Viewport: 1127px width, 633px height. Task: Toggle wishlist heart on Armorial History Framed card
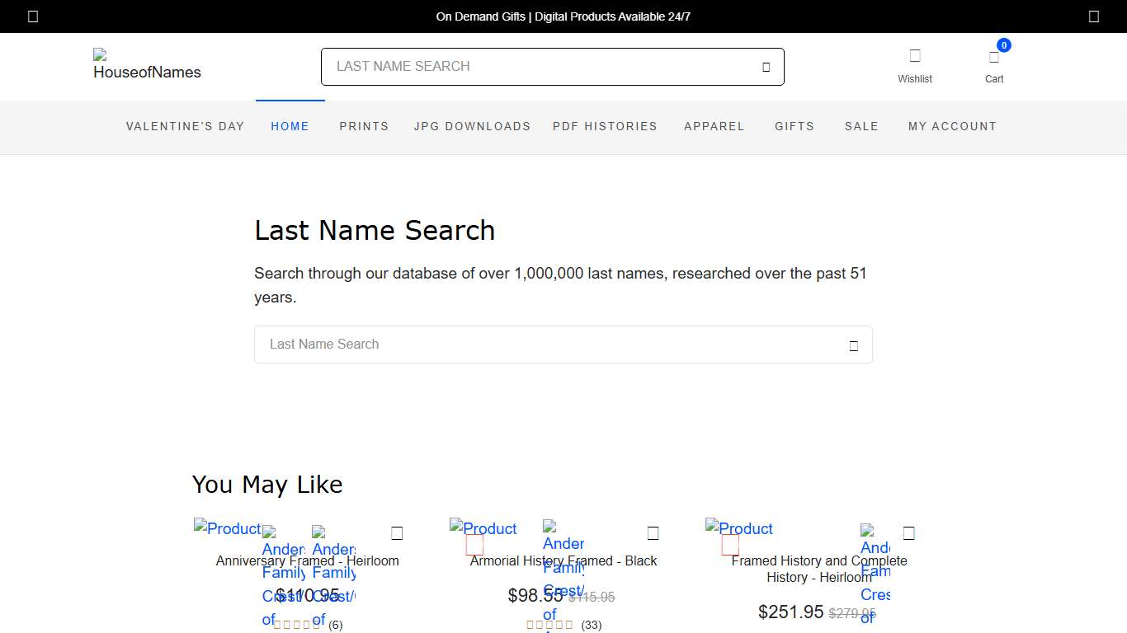653,532
